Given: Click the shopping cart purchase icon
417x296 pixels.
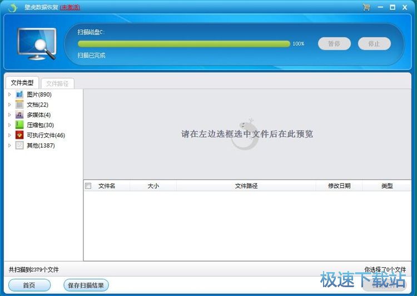Looking at the screenshot, I should coord(366,7).
